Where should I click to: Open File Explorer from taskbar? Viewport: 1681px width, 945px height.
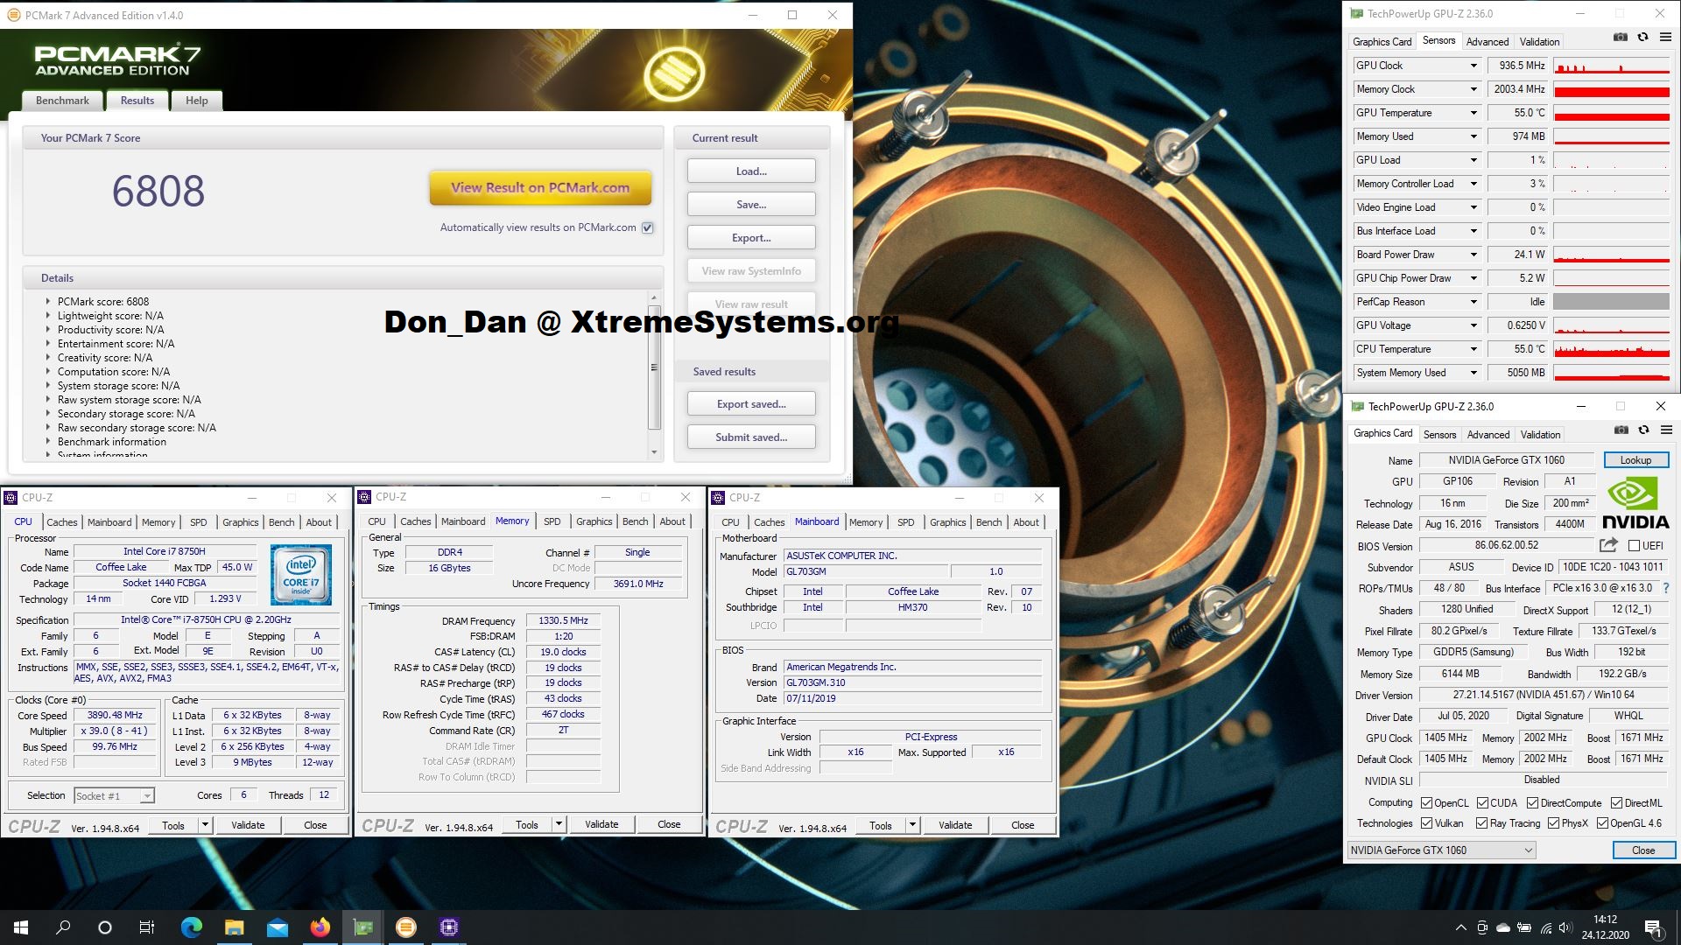[x=234, y=927]
